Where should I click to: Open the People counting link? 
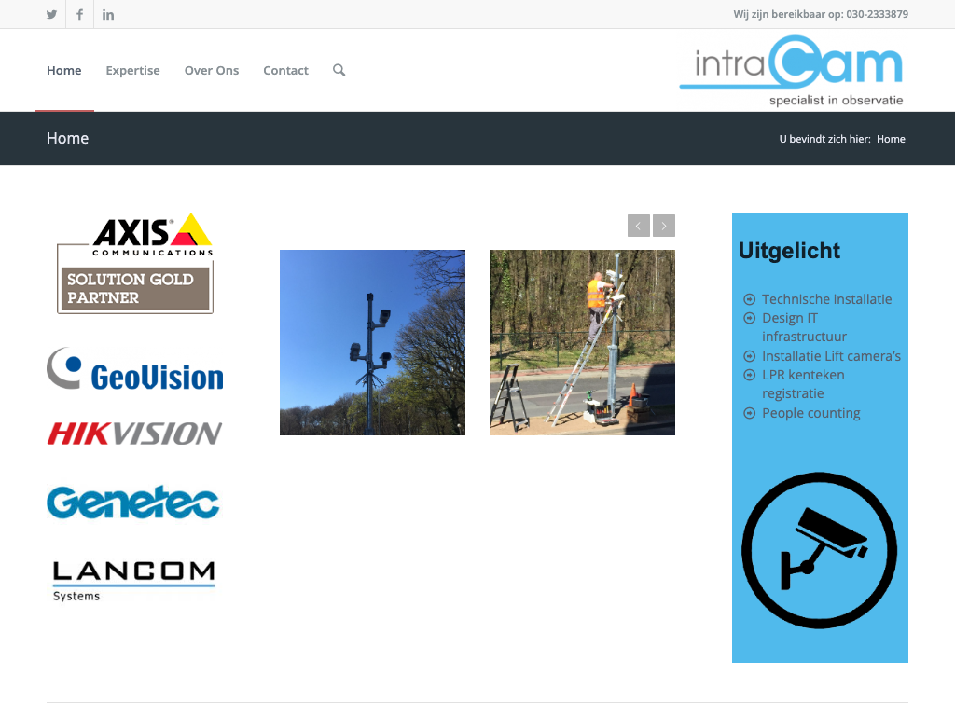coord(810,413)
